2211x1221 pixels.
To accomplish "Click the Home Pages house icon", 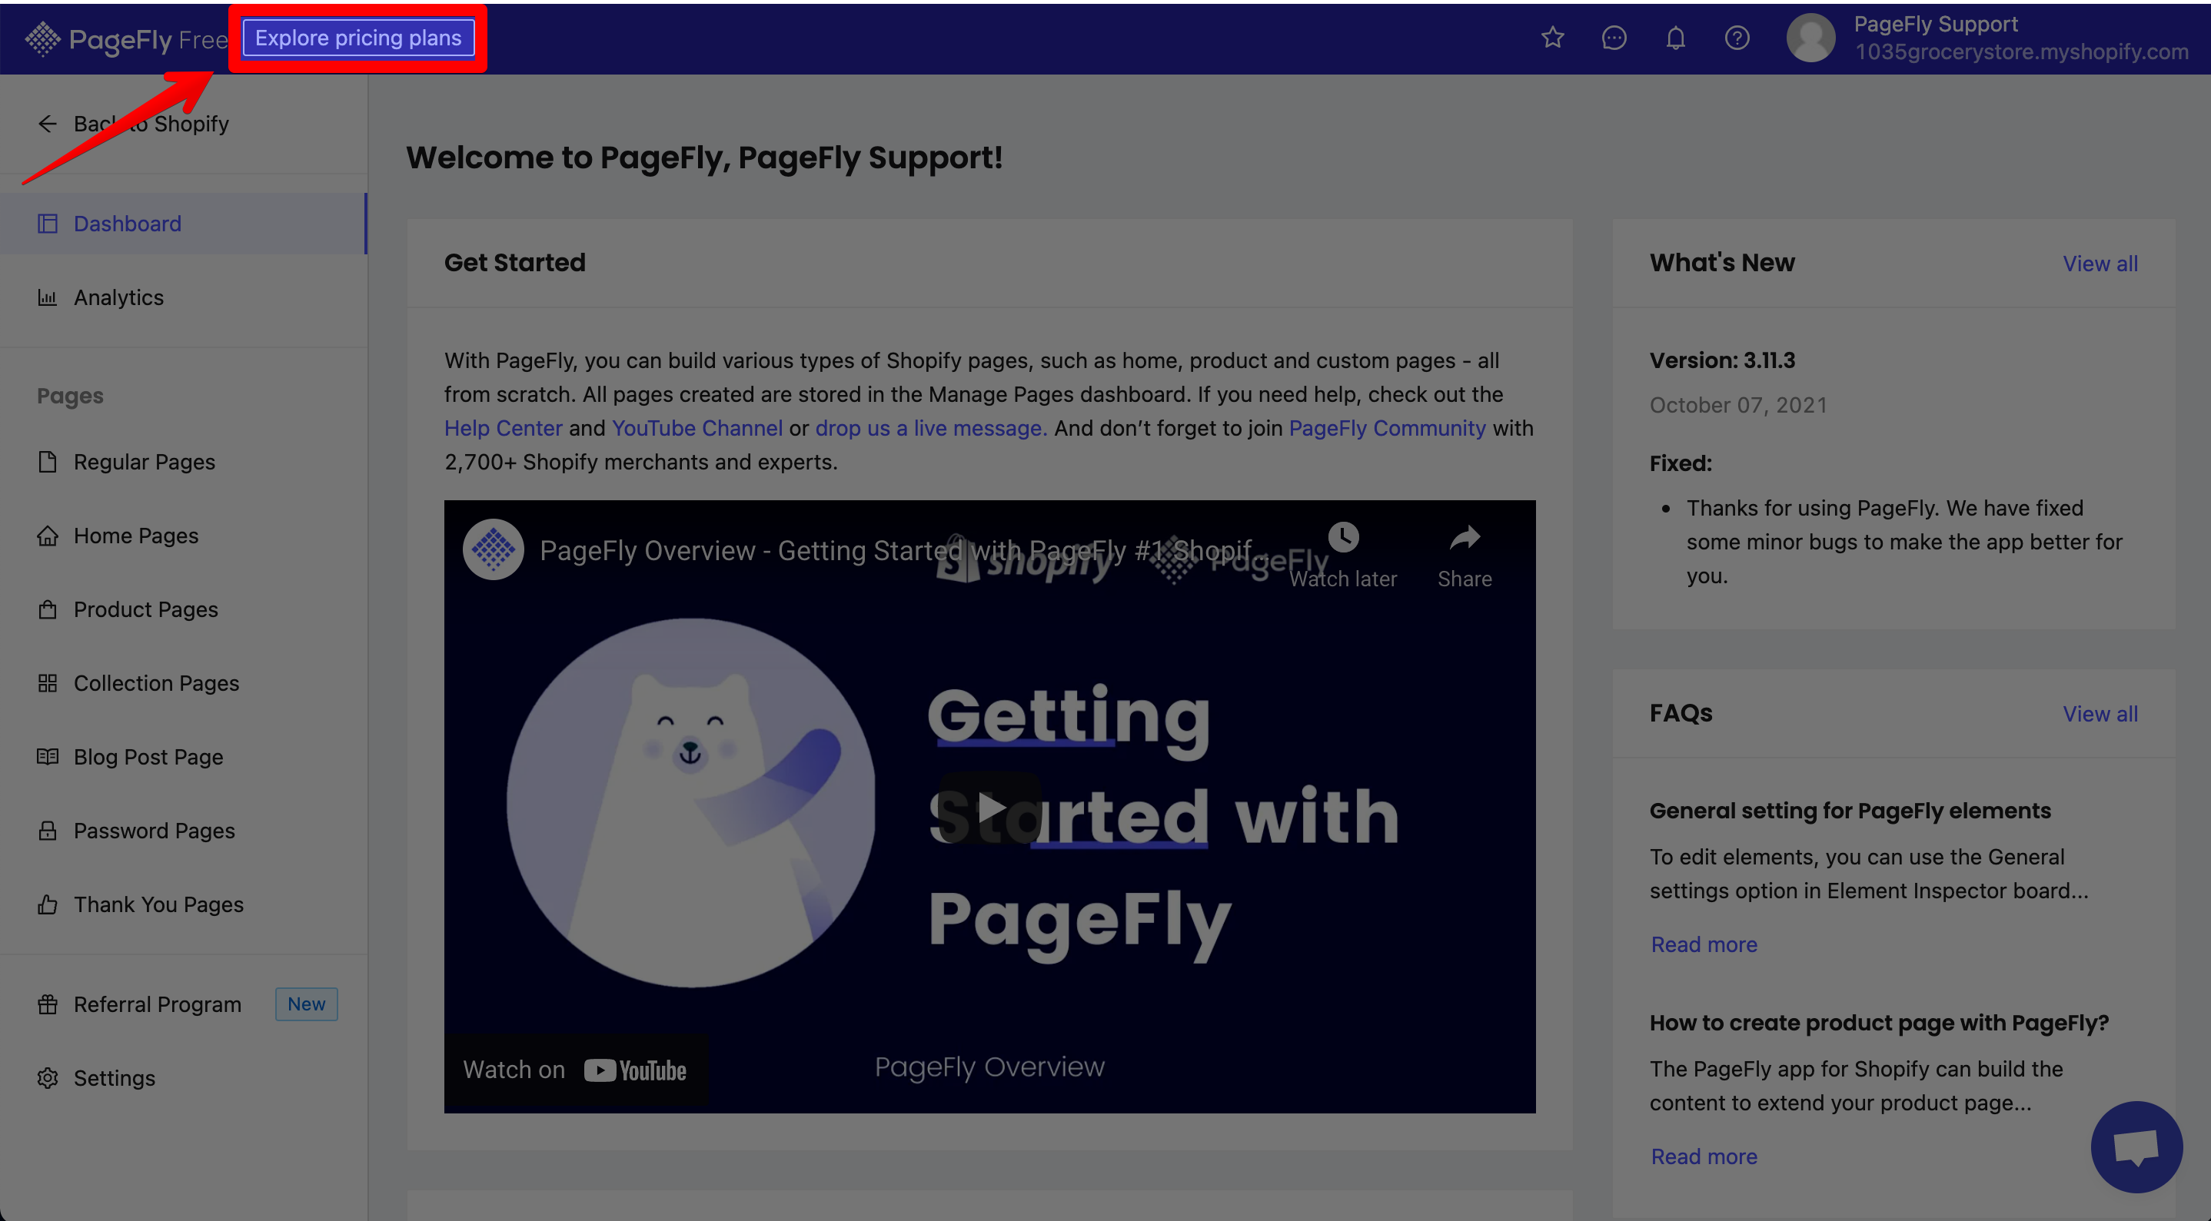I will 47,536.
